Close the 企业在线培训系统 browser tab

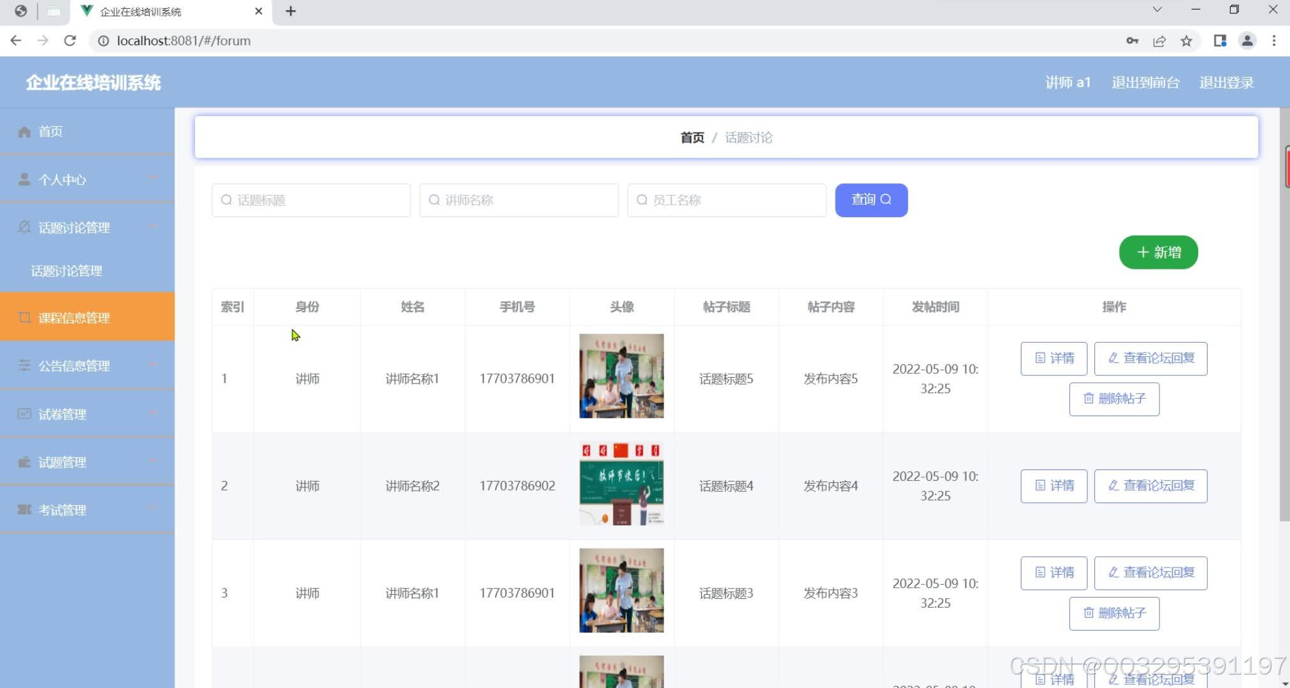[x=258, y=11]
